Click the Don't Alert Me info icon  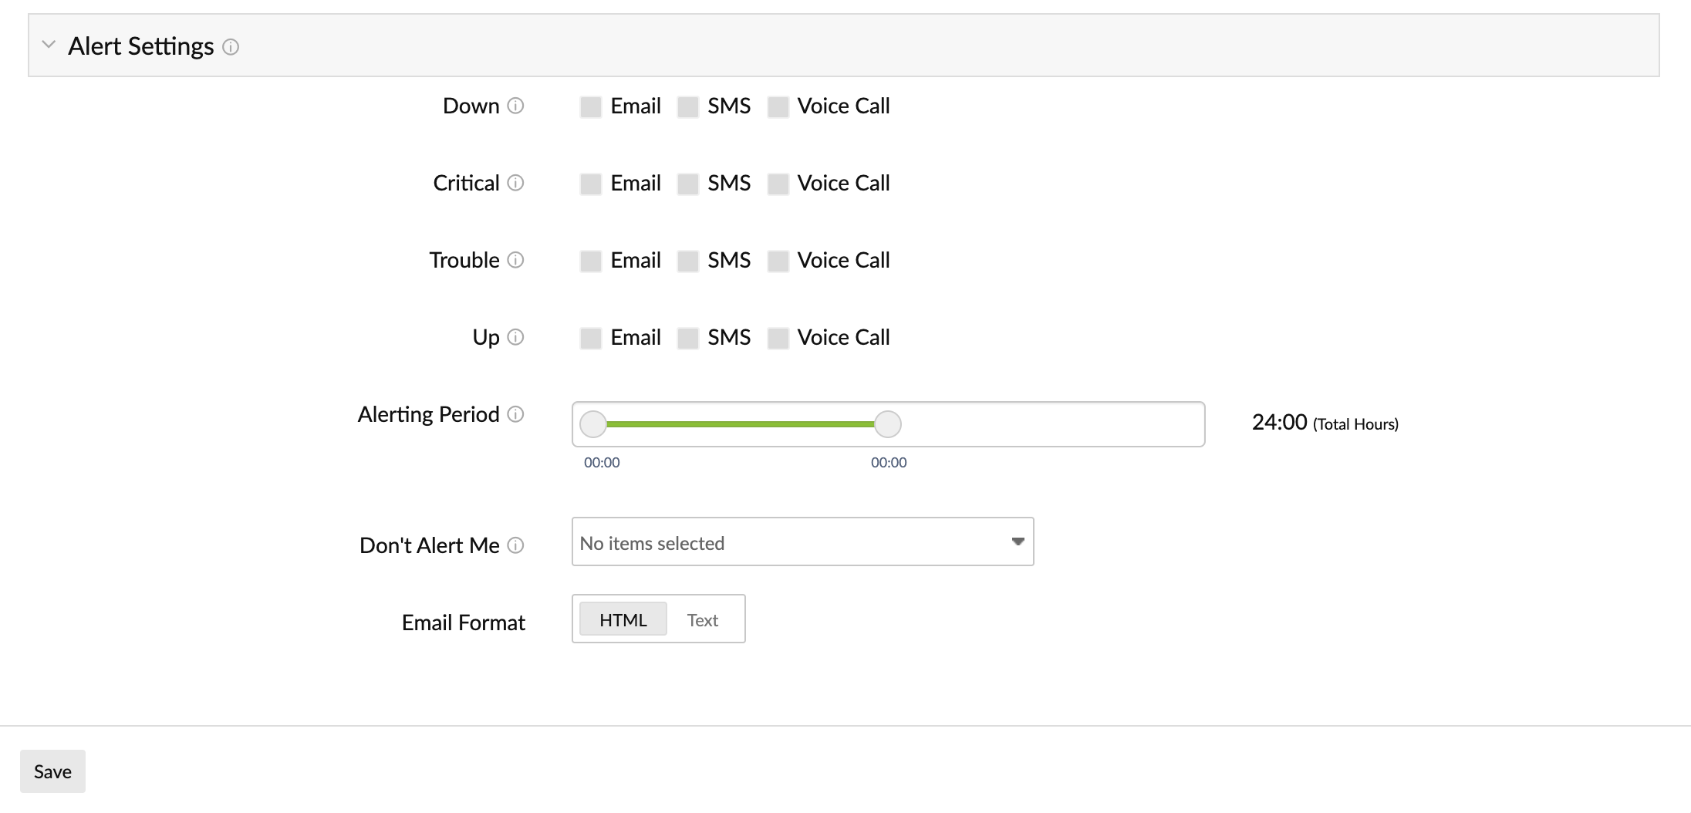click(515, 545)
